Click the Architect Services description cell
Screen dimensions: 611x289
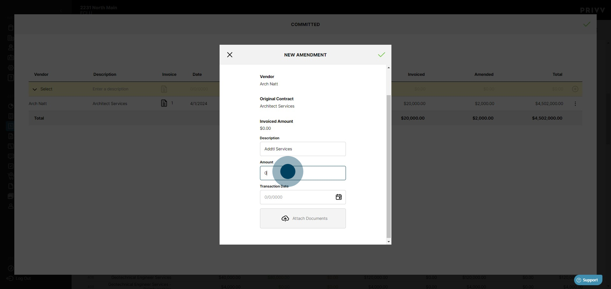click(110, 104)
